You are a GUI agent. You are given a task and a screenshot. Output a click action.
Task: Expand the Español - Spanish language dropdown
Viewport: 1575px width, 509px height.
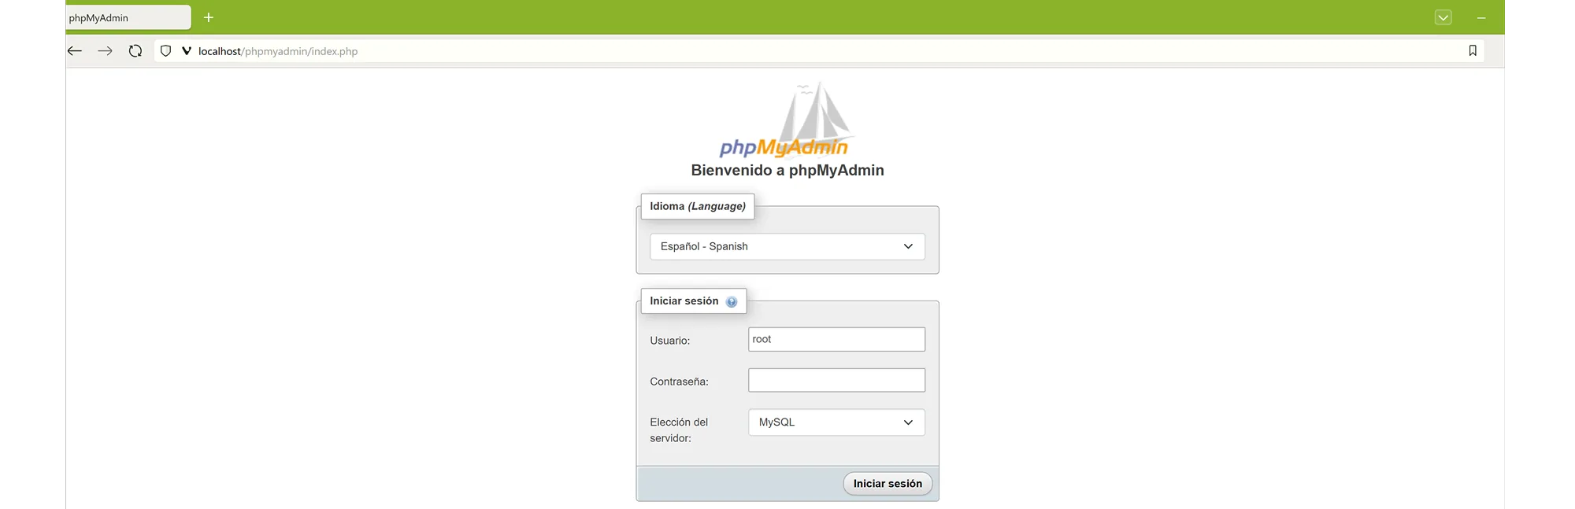click(787, 246)
